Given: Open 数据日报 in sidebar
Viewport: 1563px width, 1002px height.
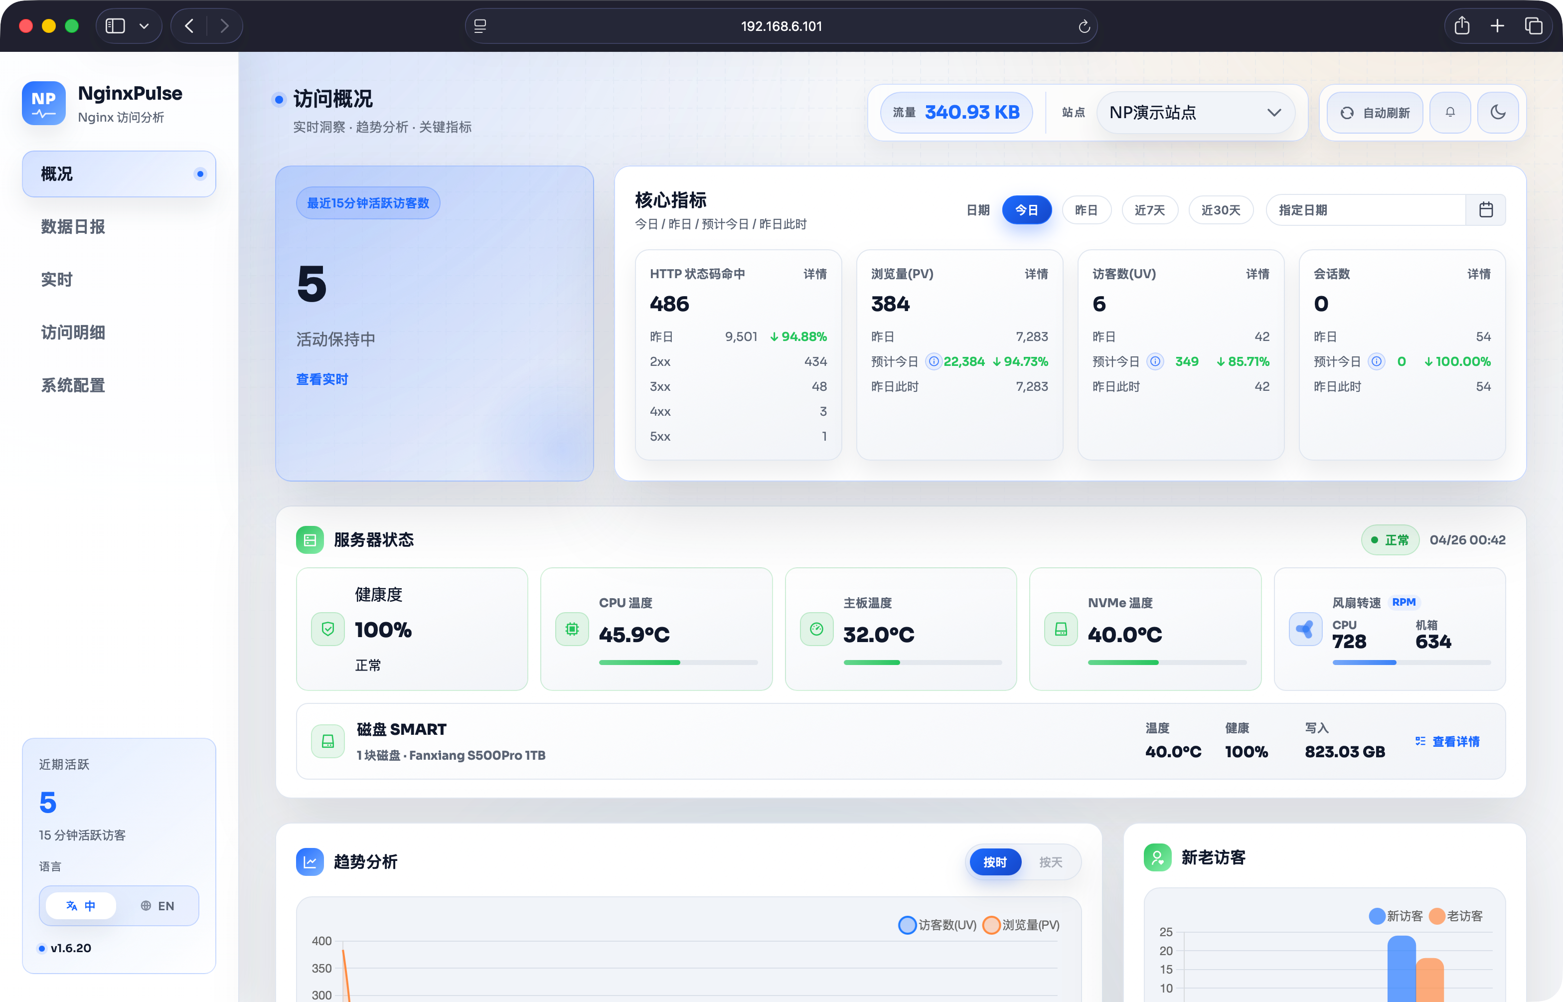Looking at the screenshot, I should pos(73,227).
